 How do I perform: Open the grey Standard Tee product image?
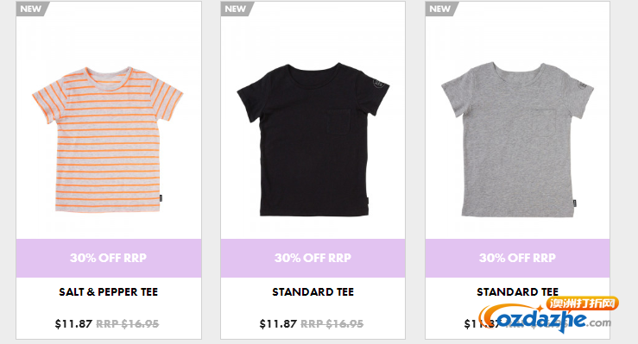tap(517, 140)
